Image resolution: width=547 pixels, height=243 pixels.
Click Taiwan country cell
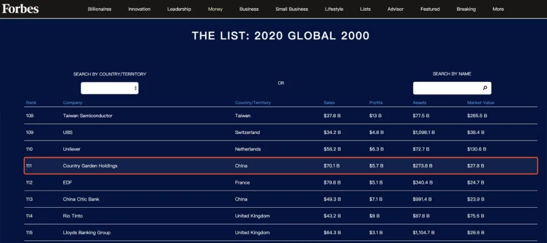(x=243, y=116)
